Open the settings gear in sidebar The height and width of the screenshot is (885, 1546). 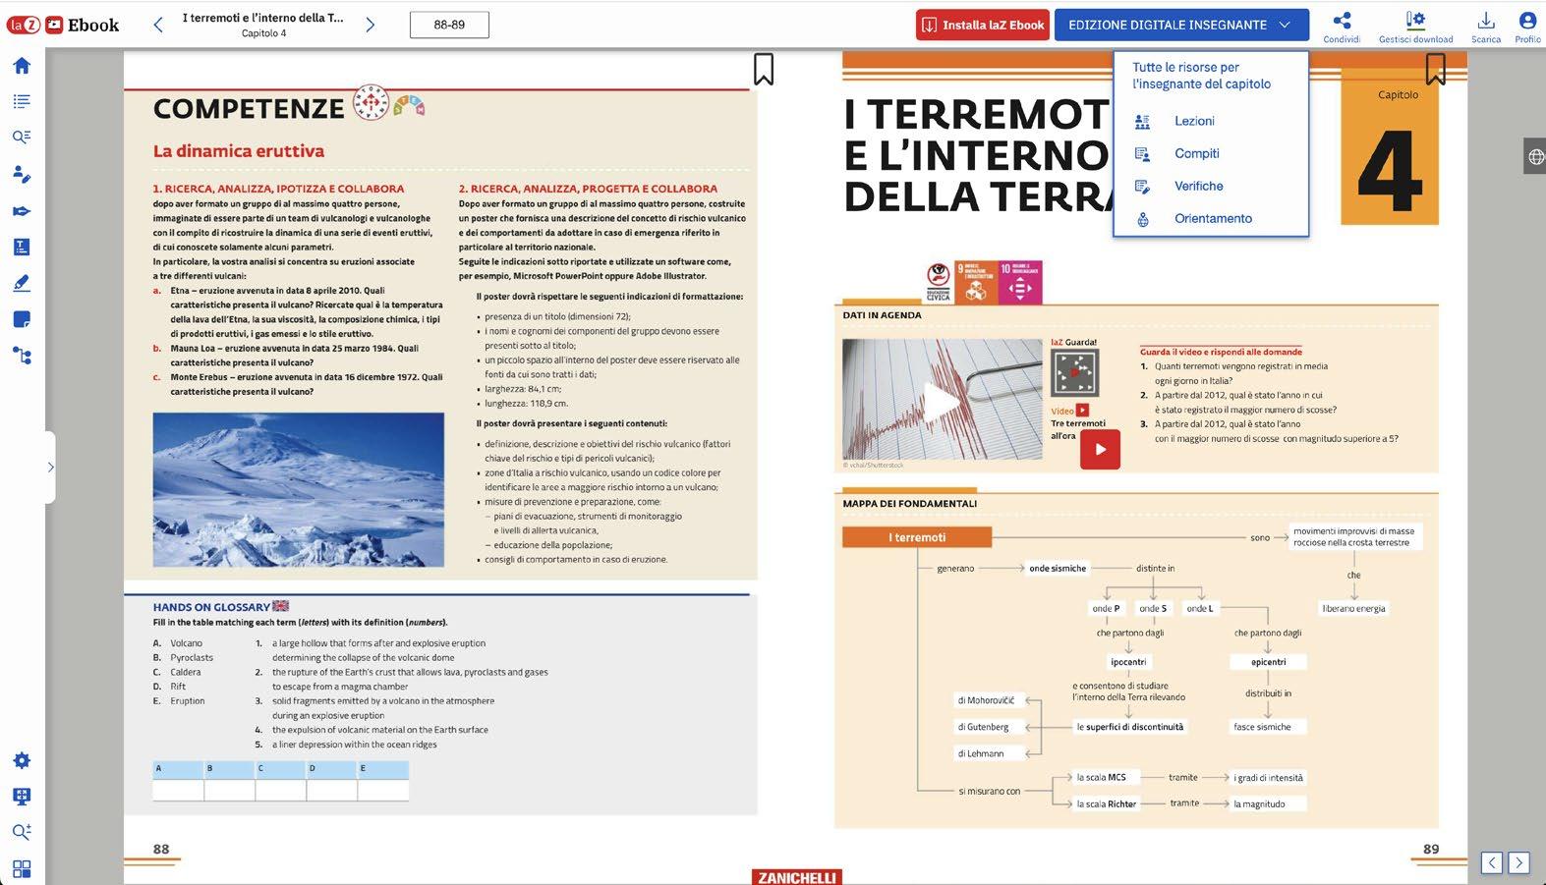(x=22, y=760)
